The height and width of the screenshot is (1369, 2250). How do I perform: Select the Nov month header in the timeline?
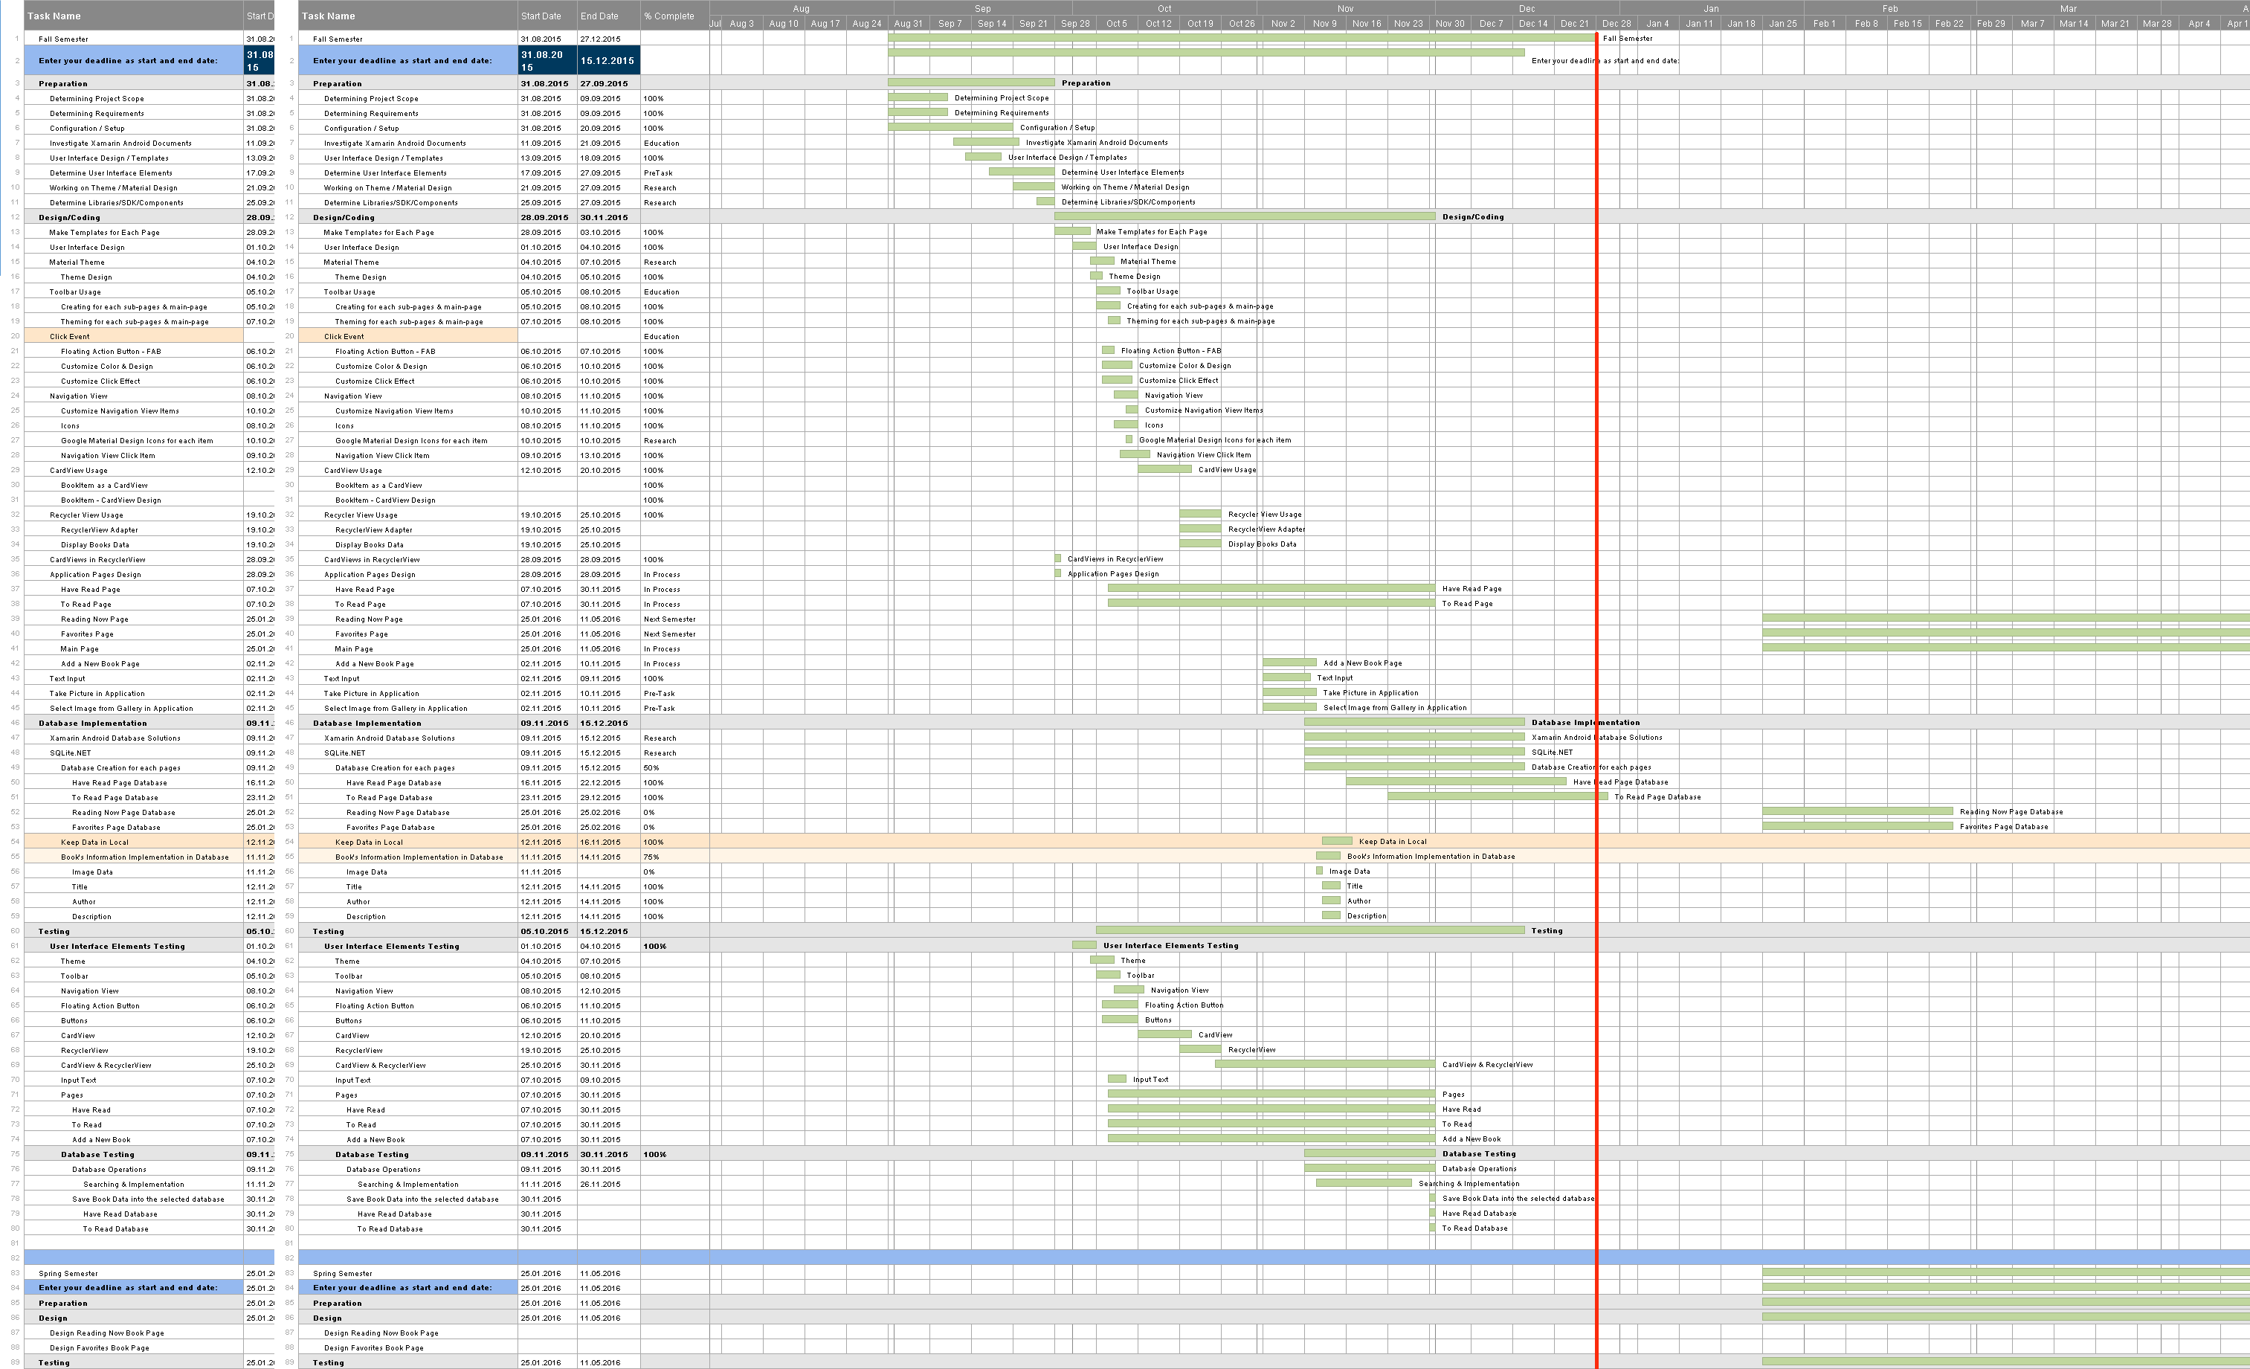click(x=1345, y=8)
